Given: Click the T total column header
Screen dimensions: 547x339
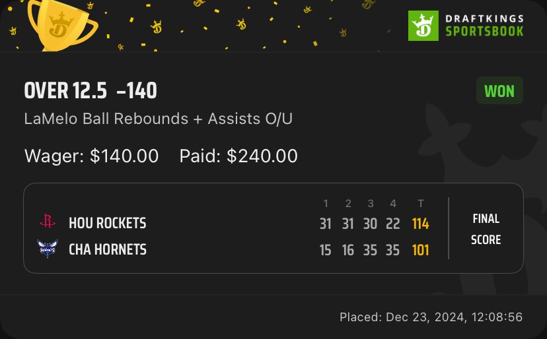Looking at the screenshot, I should pyautogui.click(x=420, y=203).
